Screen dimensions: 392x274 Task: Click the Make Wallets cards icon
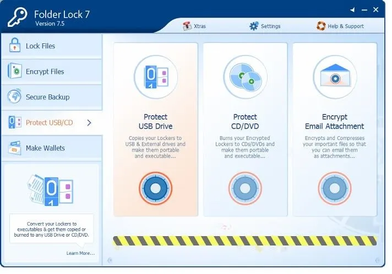(15, 148)
